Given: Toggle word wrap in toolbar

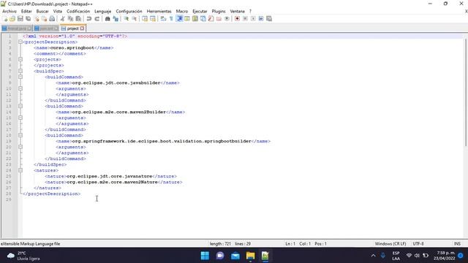Looking at the screenshot, I should point(163,19).
